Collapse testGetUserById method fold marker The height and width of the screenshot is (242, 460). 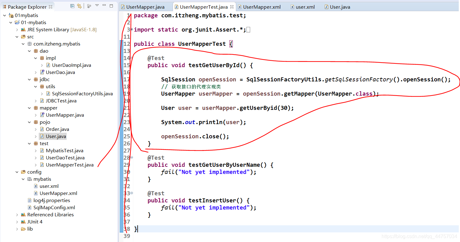pos(132,58)
